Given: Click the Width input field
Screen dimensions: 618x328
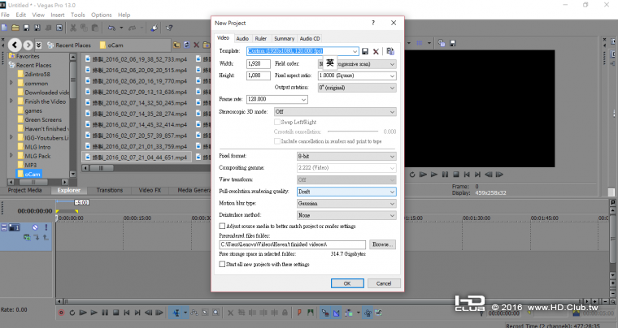Looking at the screenshot, I should (x=259, y=63).
